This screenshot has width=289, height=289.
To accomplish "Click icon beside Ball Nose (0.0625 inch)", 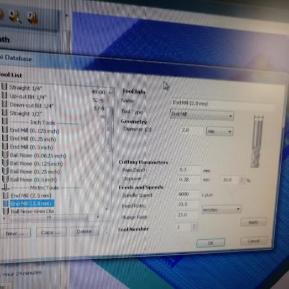I will click(x=5, y=155).
